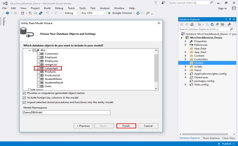Toggle Import selected stored procedures checkbox

(x=24, y=103)
